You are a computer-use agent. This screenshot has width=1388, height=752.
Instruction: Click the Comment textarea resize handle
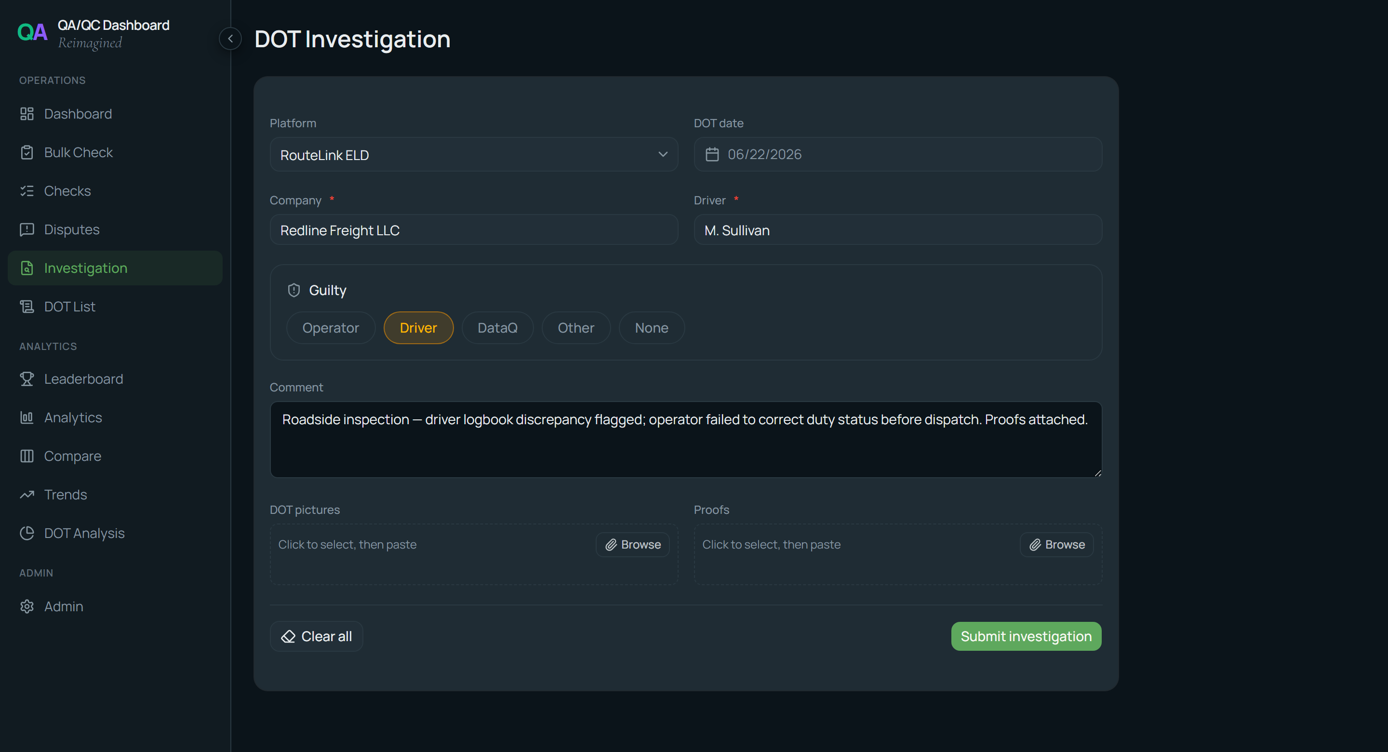tap(1097, 473)
